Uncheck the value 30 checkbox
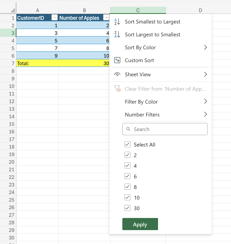This screenshot has width=231, height=244. coord(127,208)
